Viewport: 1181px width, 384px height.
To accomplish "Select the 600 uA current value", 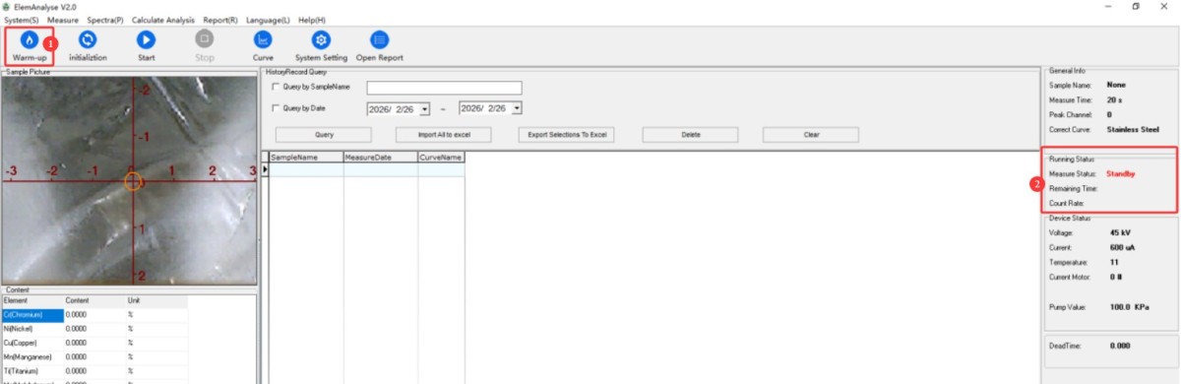I will pos(1122,248).
